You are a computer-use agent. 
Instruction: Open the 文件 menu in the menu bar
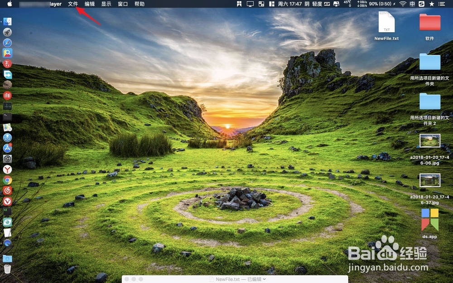click(72, 4)
